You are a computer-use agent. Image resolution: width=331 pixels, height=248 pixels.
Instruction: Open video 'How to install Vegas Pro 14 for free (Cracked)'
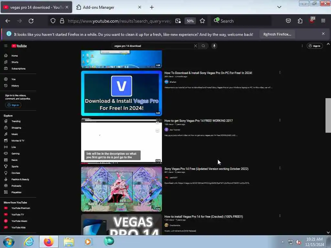(204, 217)
